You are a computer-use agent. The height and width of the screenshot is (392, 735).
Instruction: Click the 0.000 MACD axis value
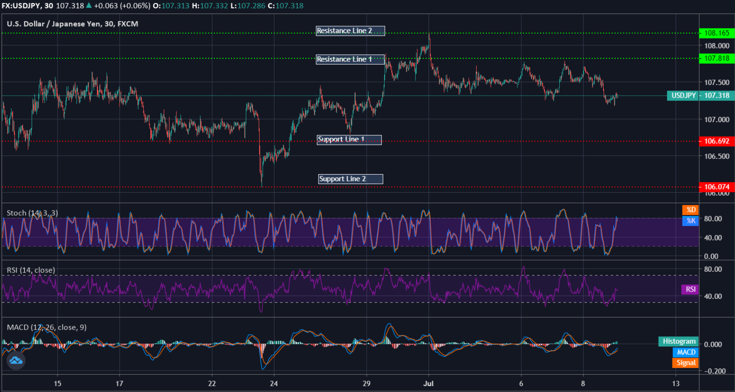(713, 345)
